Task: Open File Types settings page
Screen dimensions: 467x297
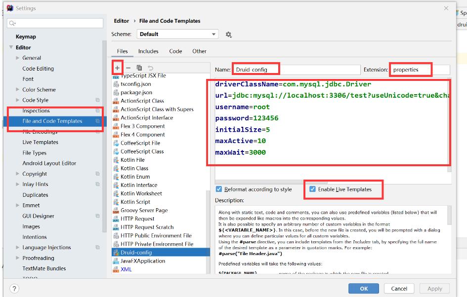Action: [x=34, y=153]
